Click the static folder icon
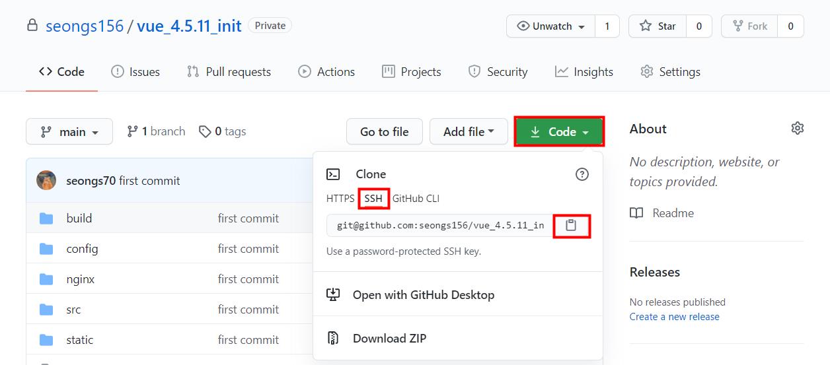 pyautogui.click(x=46, y=340)
